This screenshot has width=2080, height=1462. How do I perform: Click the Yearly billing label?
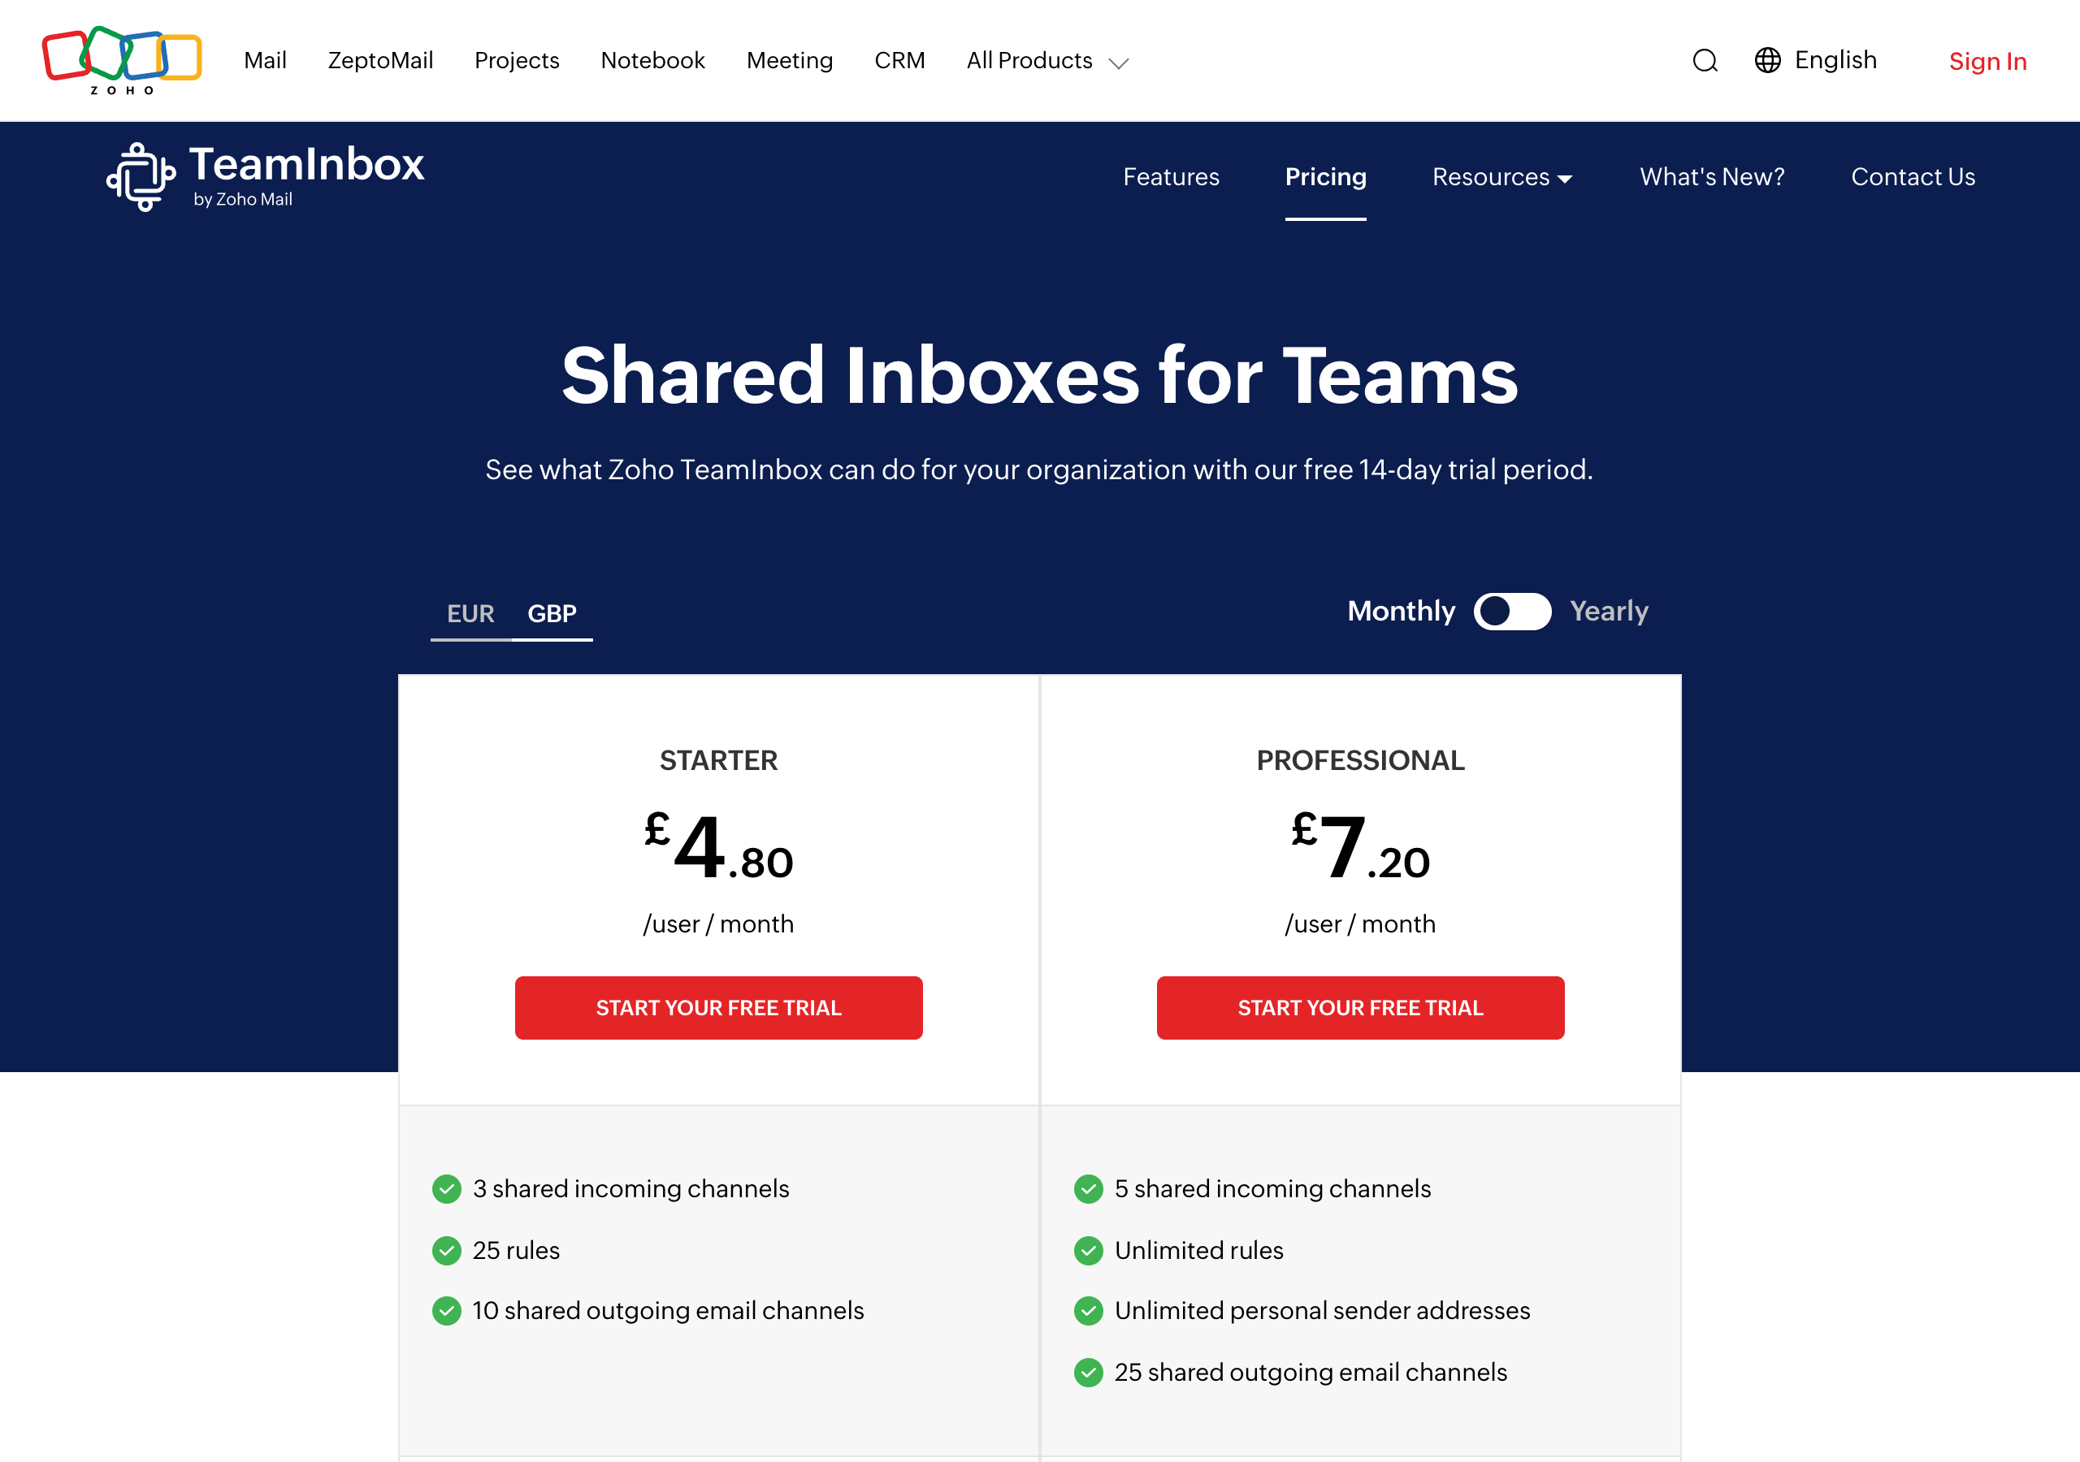point(1608,612)
